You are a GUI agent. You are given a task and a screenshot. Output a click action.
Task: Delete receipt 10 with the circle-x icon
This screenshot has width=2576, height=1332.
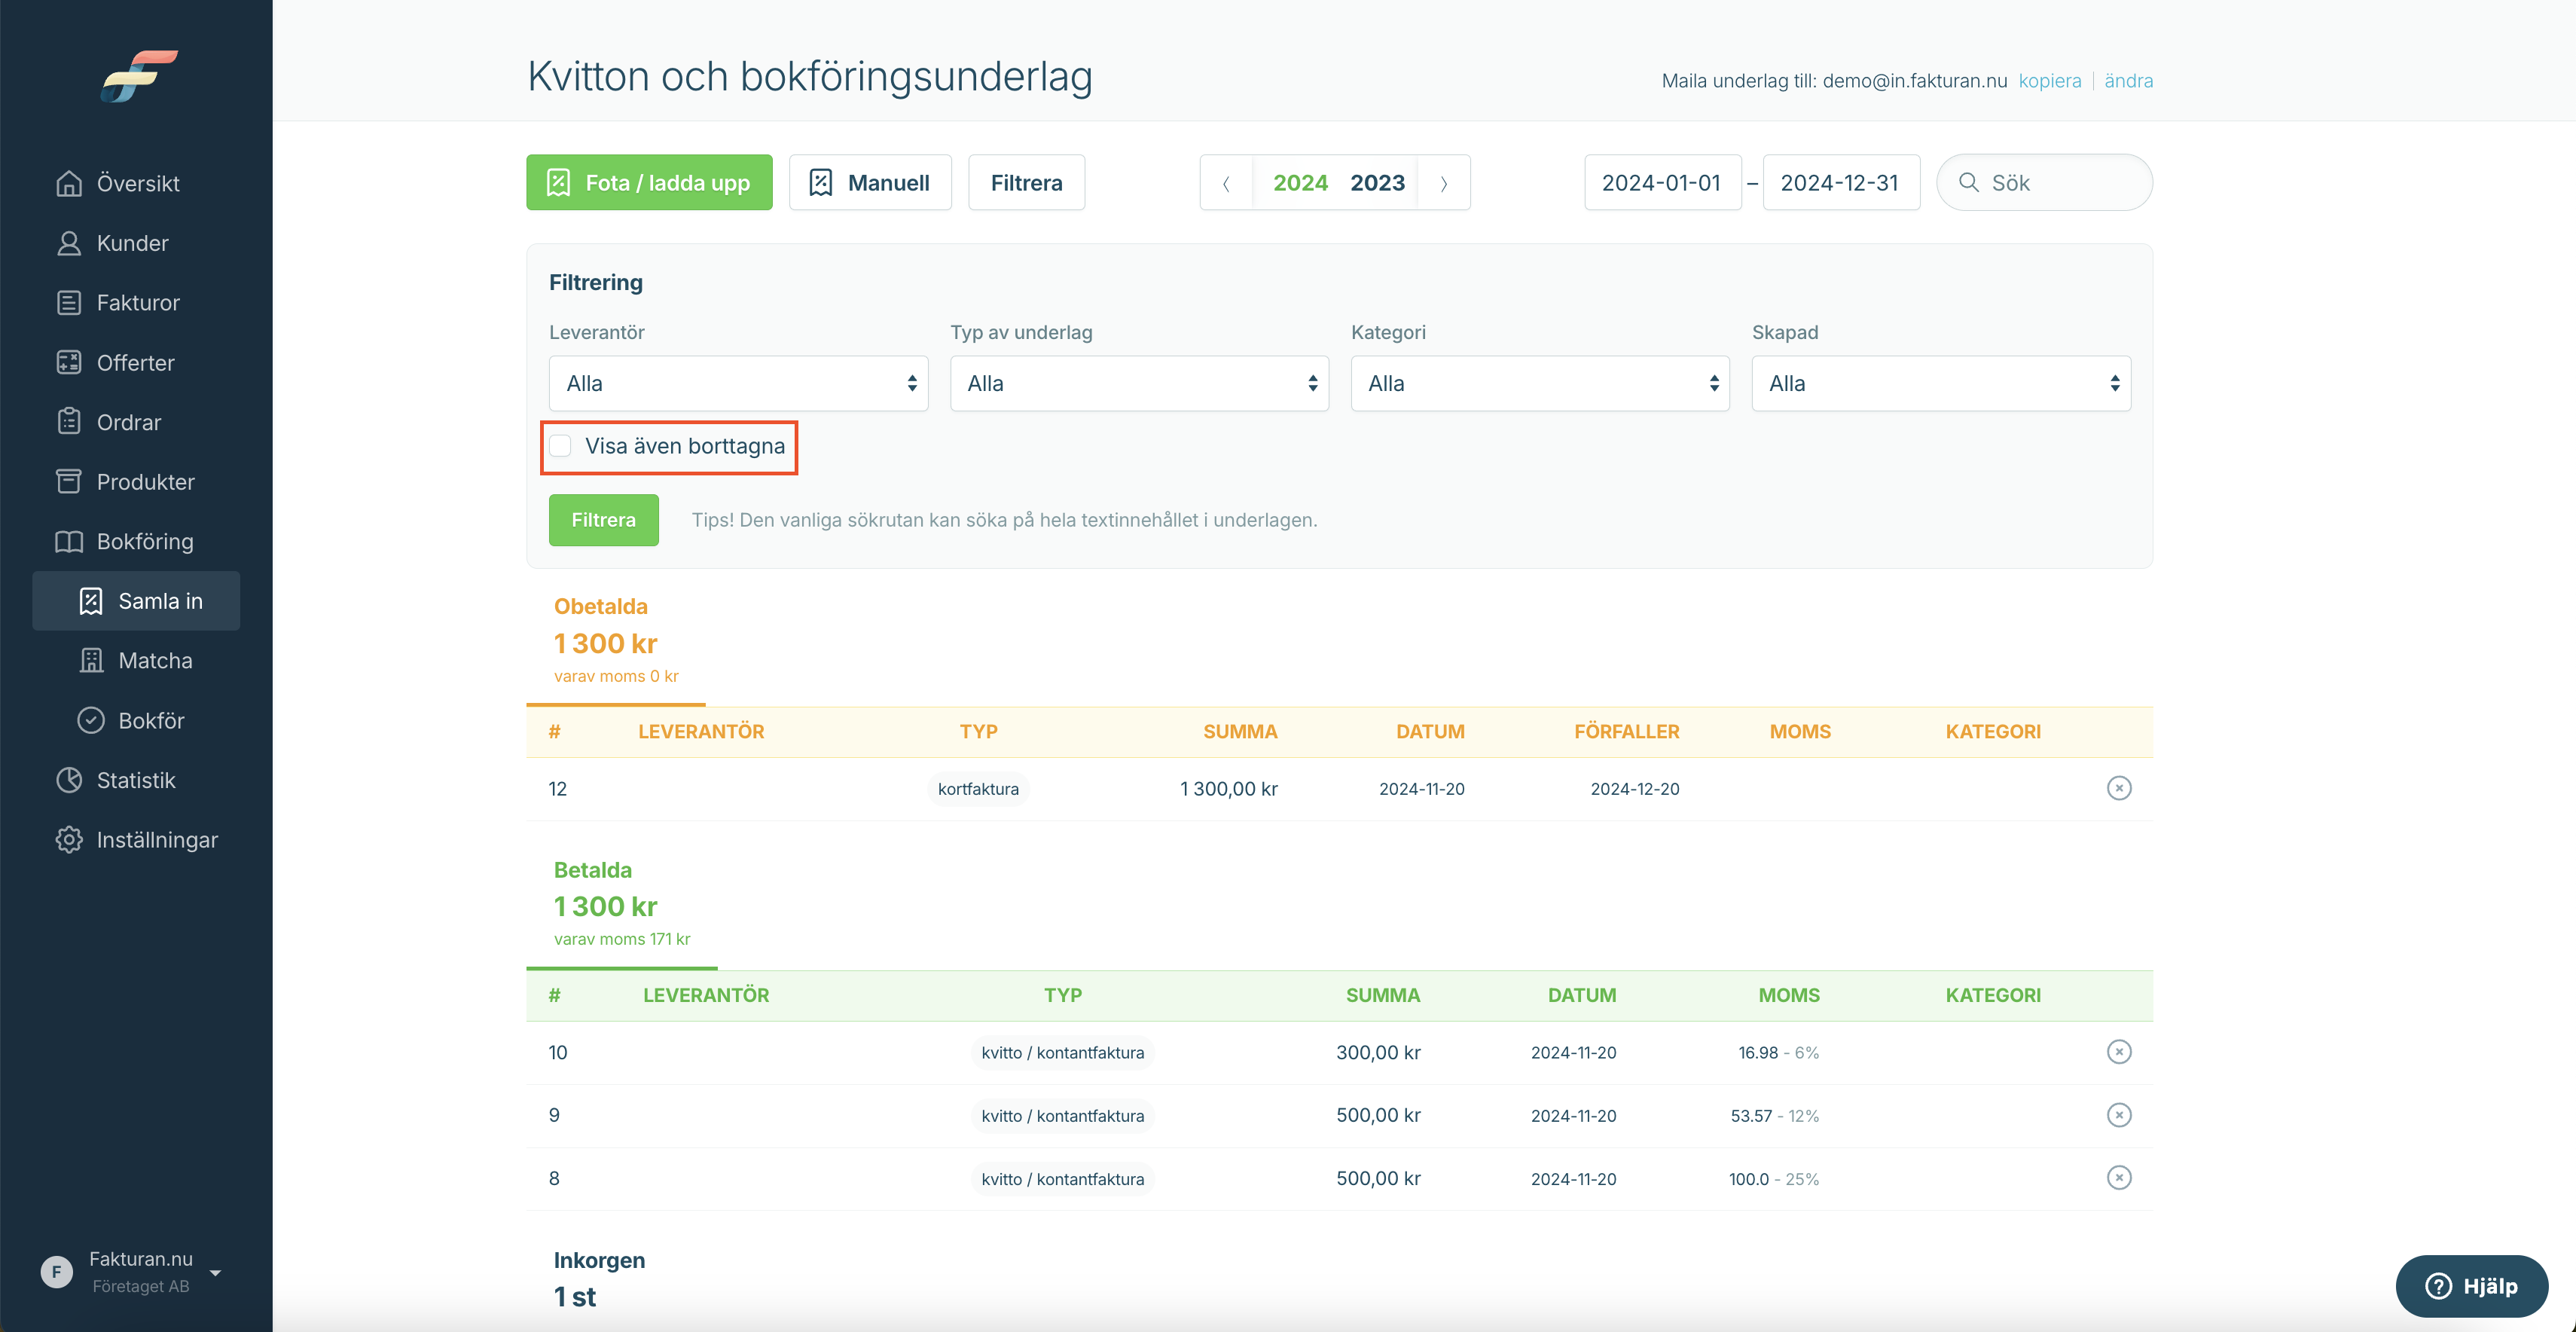point(2118,1052)
